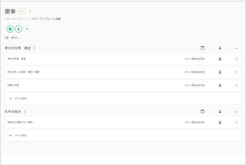The image size is (246, 165).
Task: Click calendar icon in 挙式の有無 確認 section header
Action: 202,48
